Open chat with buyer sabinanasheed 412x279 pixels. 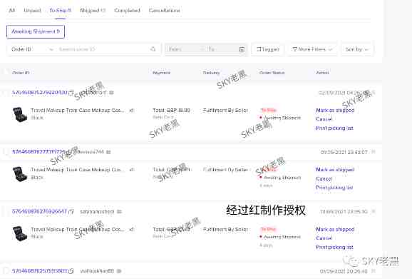point(119,212)
